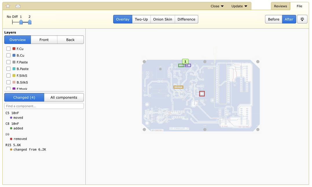The image size is (312, 187).
Task: Enable the F.Paste layer checkbox
Action: [x=8, y=62]
